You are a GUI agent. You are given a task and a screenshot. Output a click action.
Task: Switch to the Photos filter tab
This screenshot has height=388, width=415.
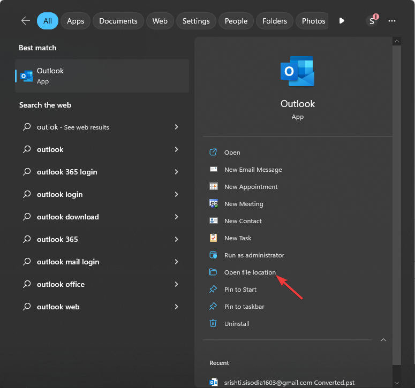coord(312,21)
